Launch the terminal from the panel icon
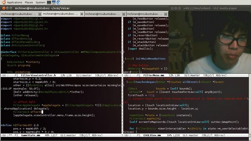Viewport: 251px width, 141px height. [x=49, y=2]
